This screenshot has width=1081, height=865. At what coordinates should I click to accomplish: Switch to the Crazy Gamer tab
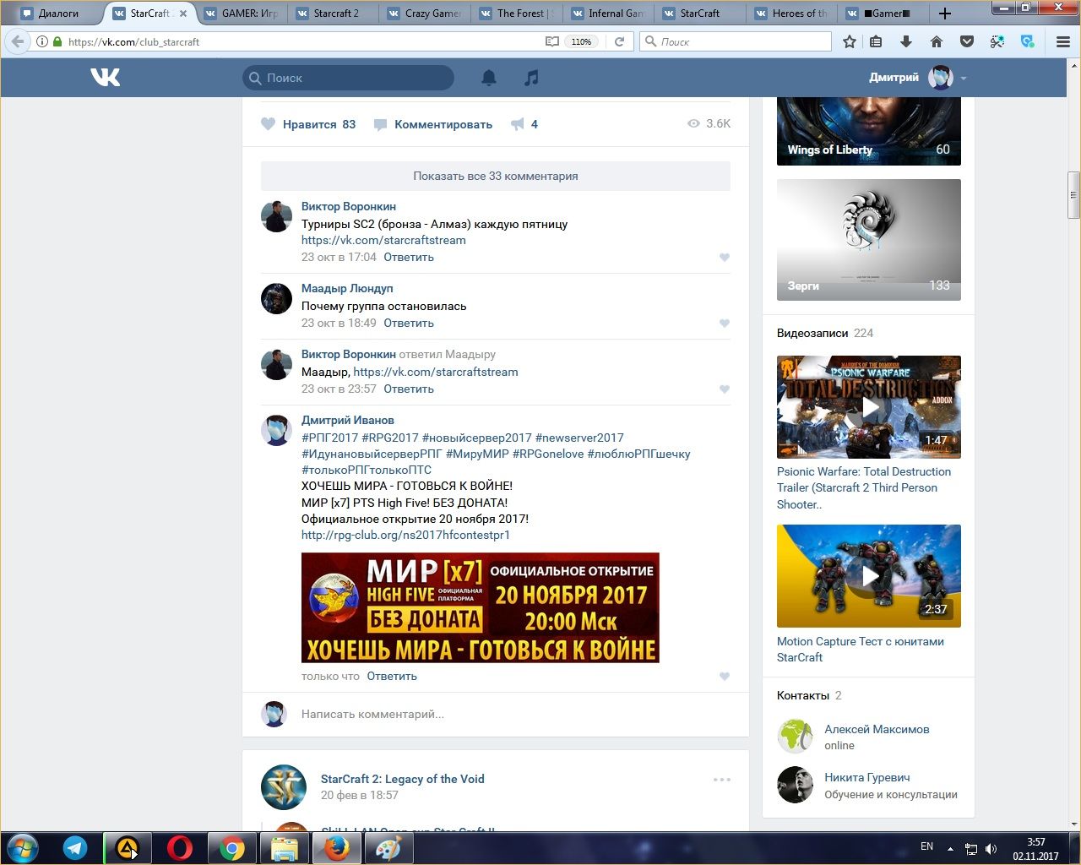(x=425, y=14)
